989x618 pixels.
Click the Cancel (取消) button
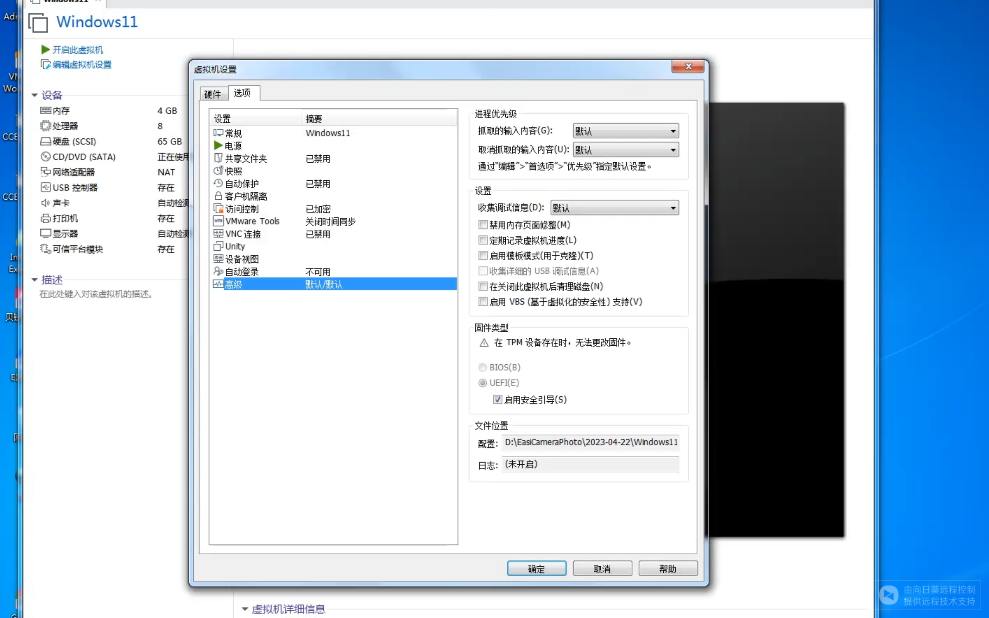point(602,569)
